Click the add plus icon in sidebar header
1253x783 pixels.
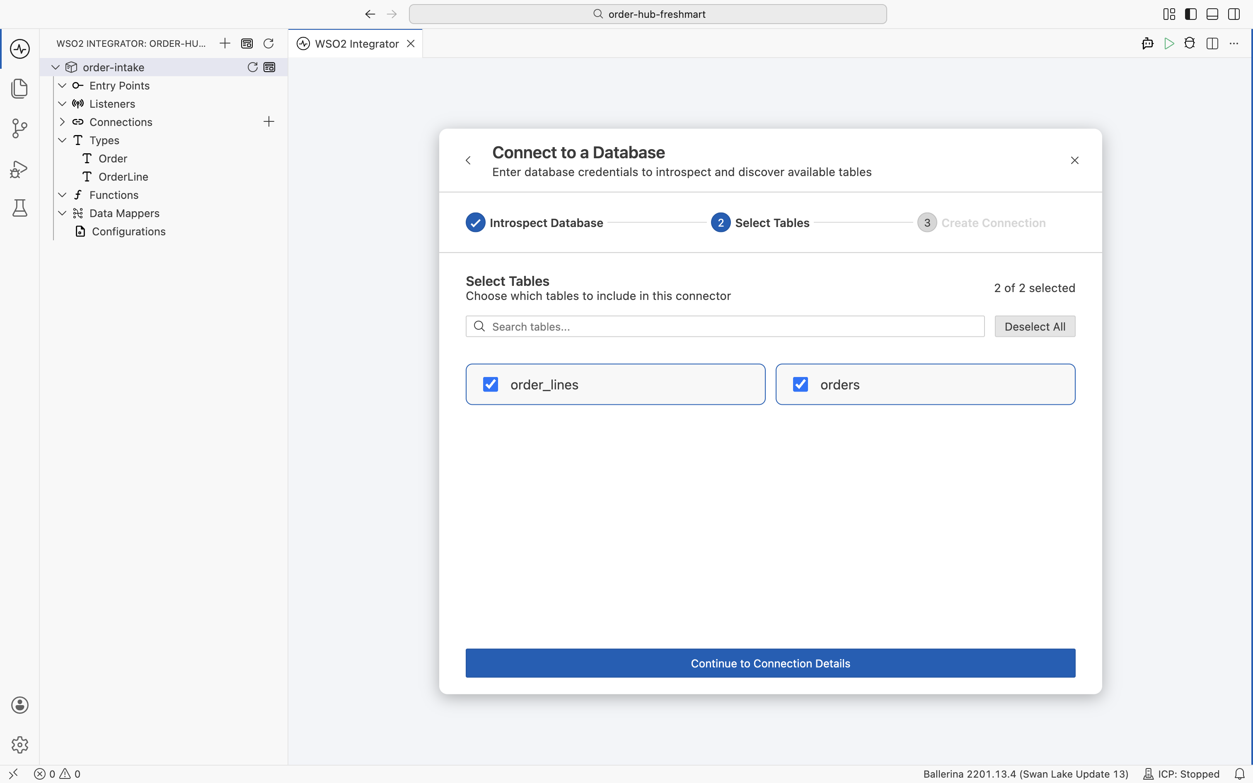(x=225, y=43)
